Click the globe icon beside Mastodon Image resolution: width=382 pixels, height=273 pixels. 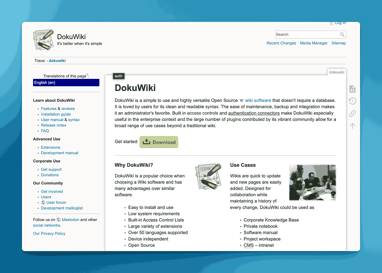click(x=59, y=220)
